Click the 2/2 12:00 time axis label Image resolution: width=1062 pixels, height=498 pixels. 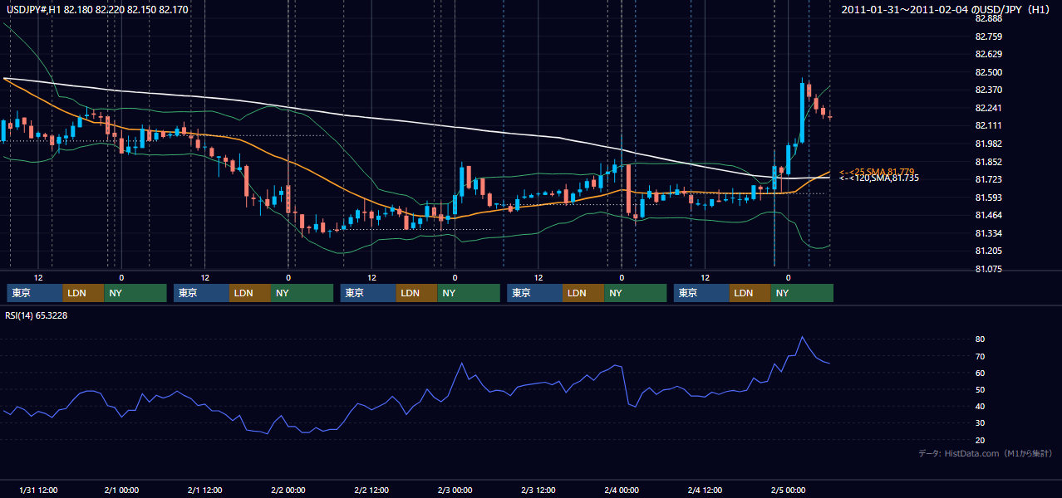371,491
